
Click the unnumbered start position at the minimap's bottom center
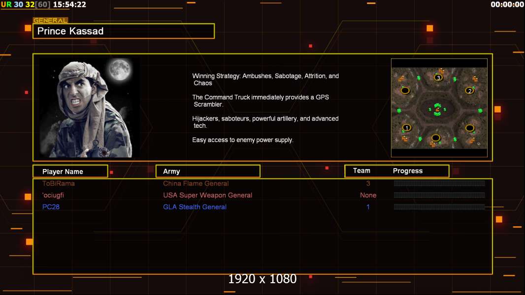click(x=435, y=138)
